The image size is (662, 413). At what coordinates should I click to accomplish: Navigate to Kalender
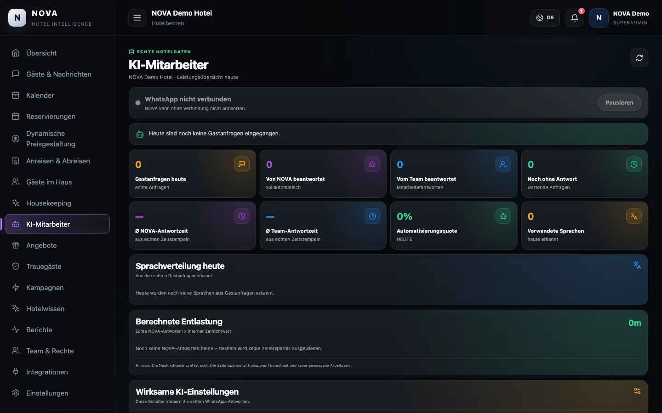[x=57, y=95]
